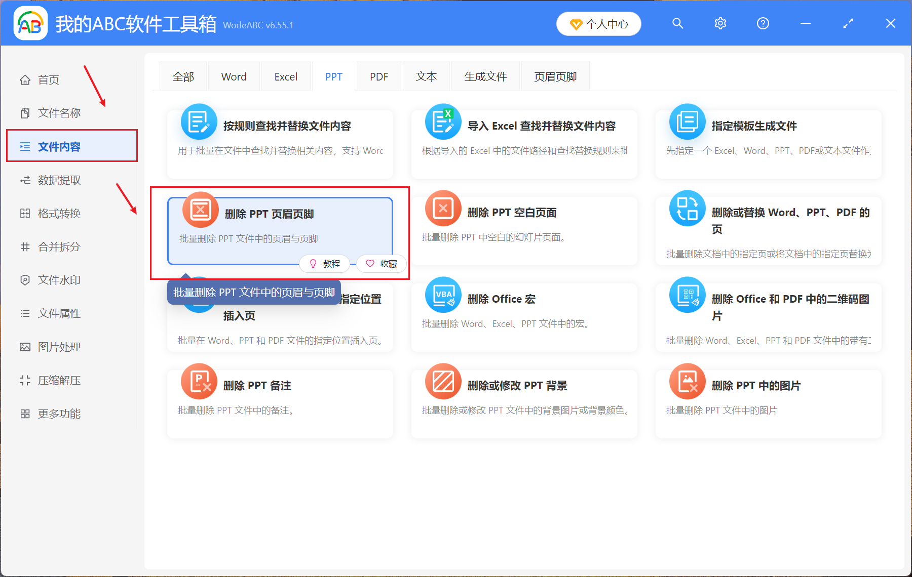This screenshot has height=577, width=912.
Task: Switch to the PDF tab
Action: click(x=378, y=77)
